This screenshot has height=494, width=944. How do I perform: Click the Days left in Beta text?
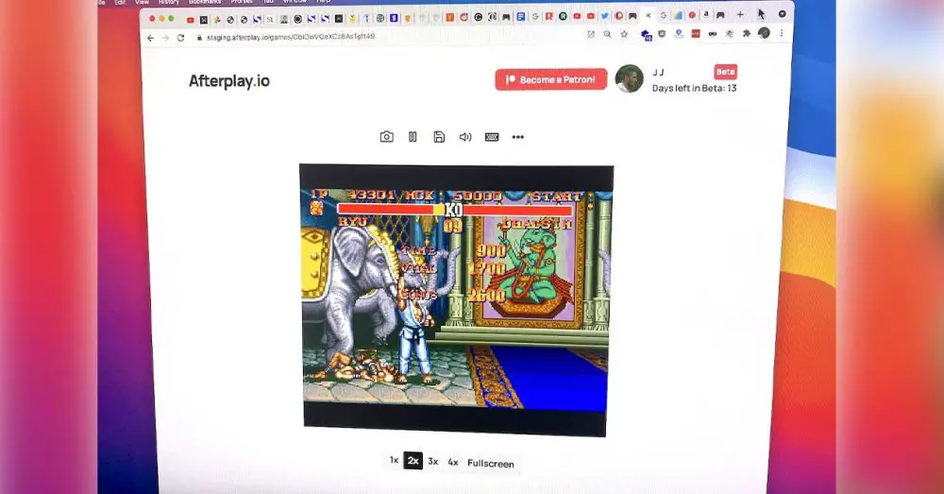694,88
